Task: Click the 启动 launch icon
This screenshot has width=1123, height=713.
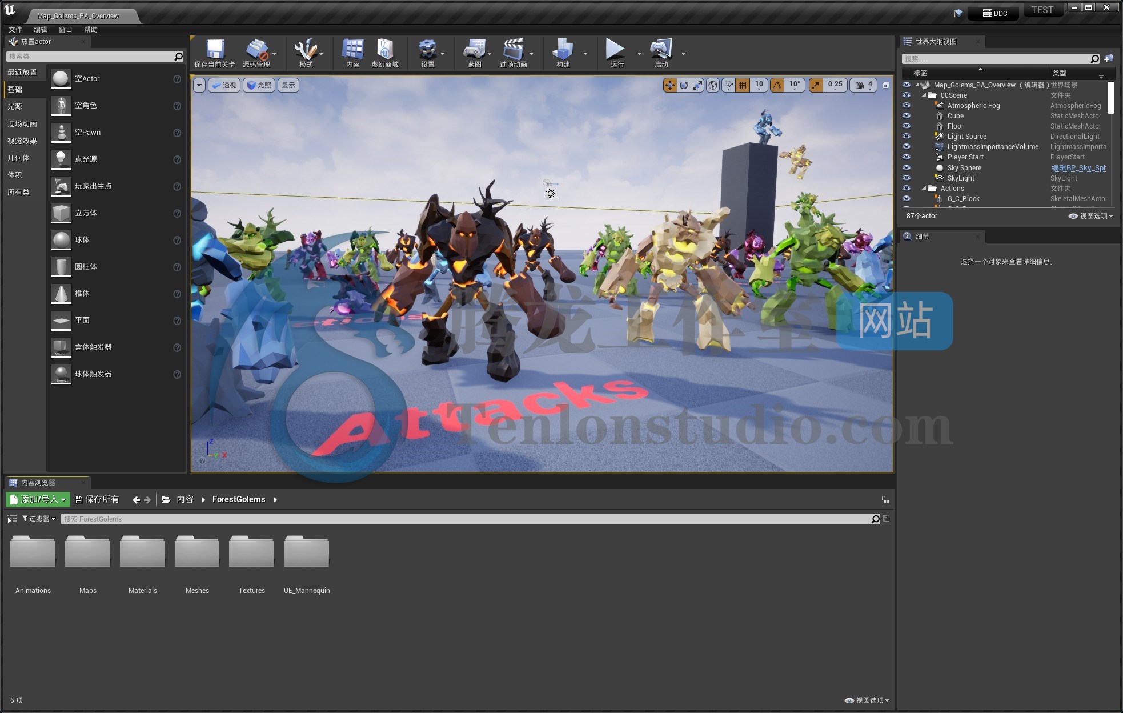Action: point(661,49)
